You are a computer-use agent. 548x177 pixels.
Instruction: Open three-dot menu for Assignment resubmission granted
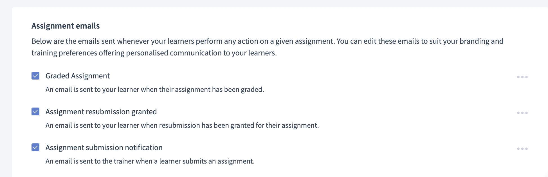pos(522,113)
